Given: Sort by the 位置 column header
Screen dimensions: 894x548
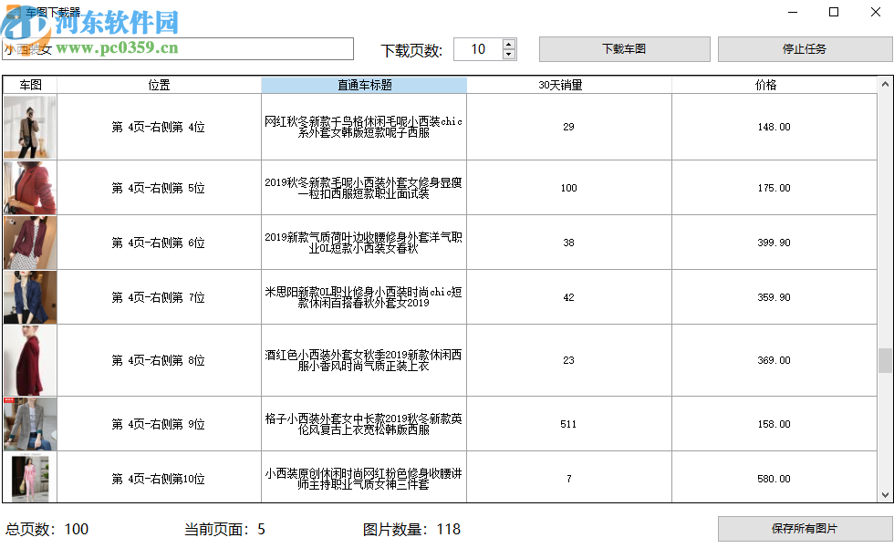Looking at the screenshot, I should 159,85.
